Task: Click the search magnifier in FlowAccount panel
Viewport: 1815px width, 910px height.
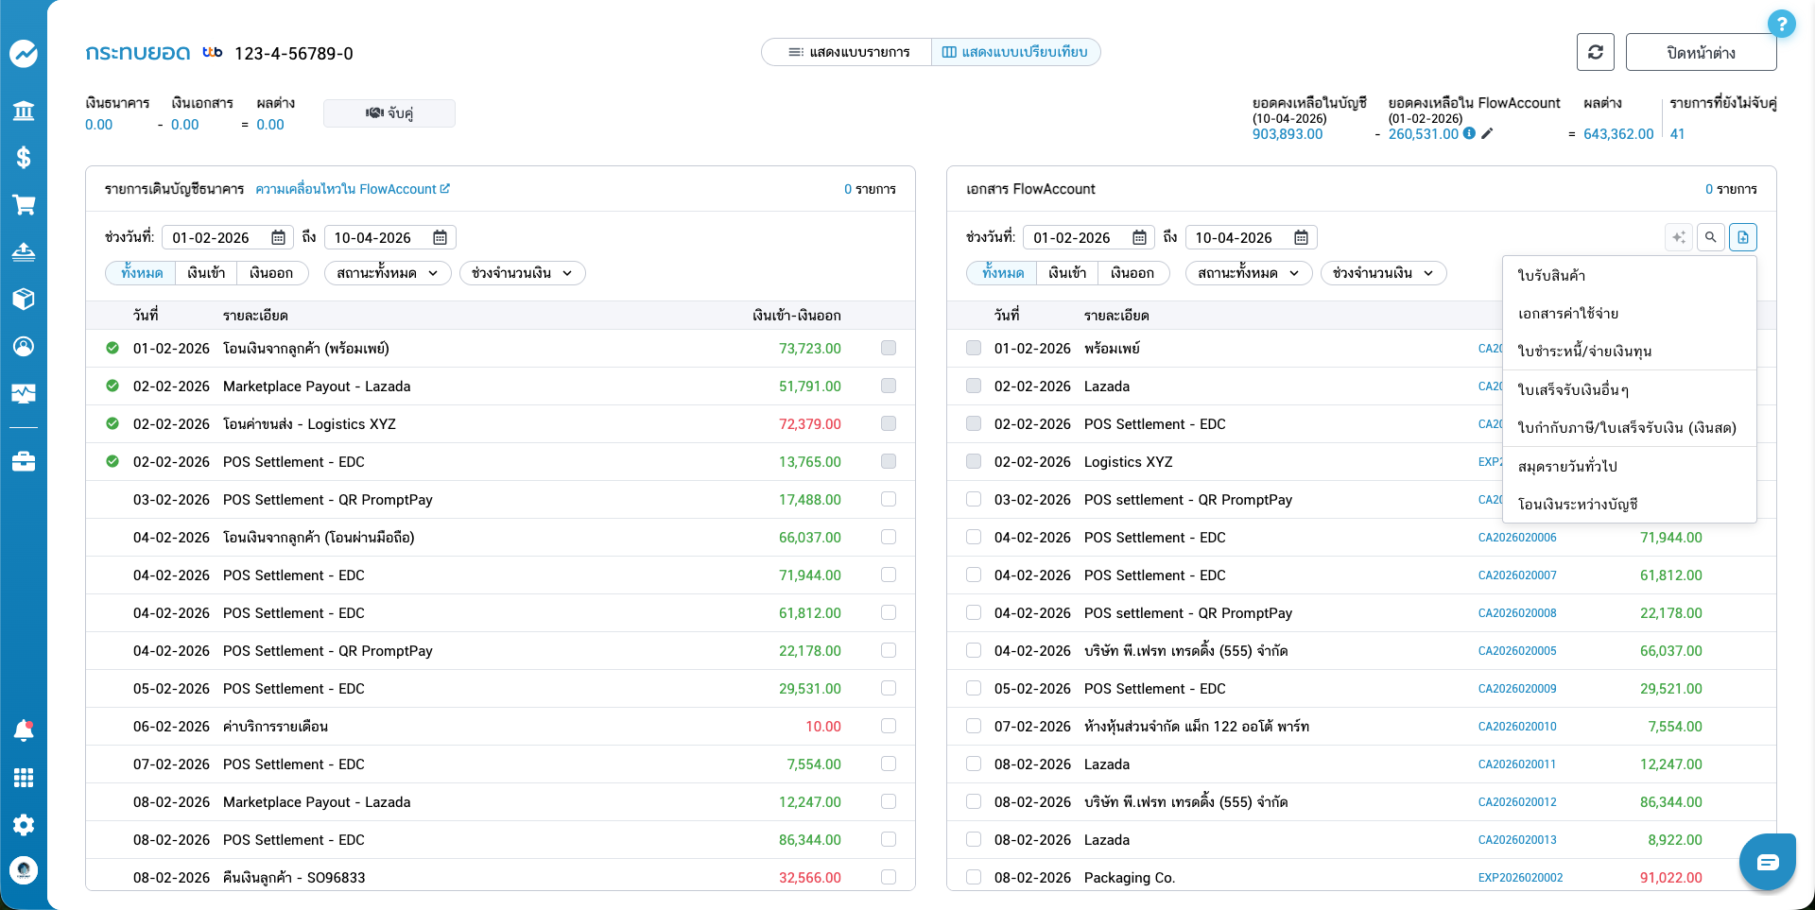Action: [1710, 237]
